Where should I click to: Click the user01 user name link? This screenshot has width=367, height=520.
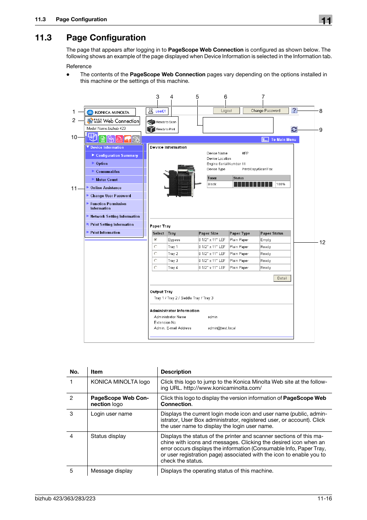[161, 111]
